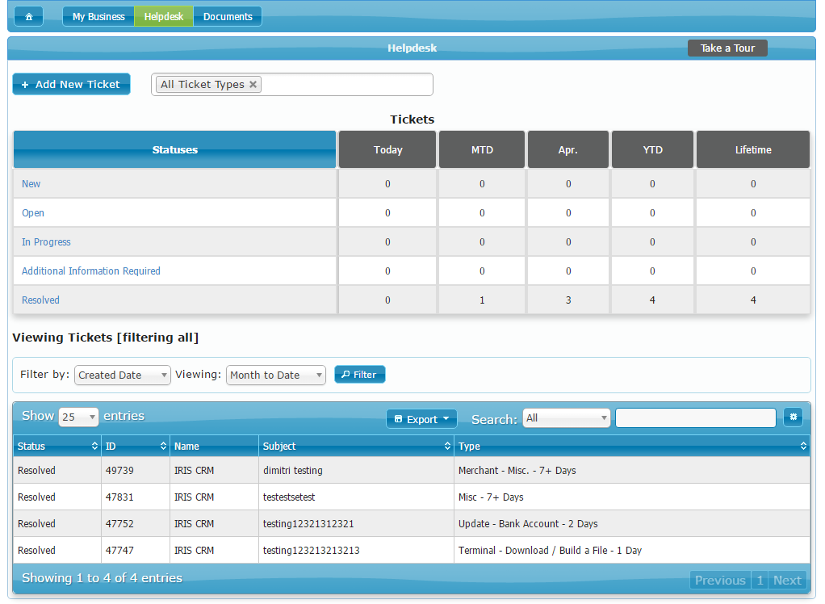Open the Documents tab
825x604 pixels.
coord(228,17)
